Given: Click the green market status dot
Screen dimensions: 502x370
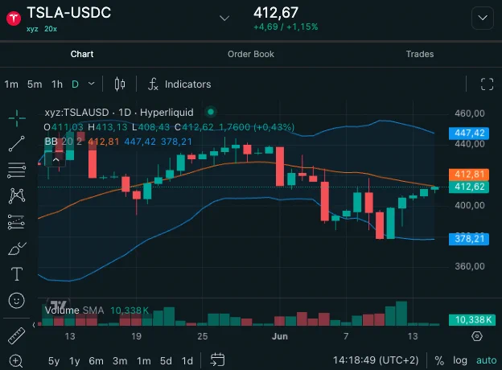Looking at the screenshot, I should [211, 112].
